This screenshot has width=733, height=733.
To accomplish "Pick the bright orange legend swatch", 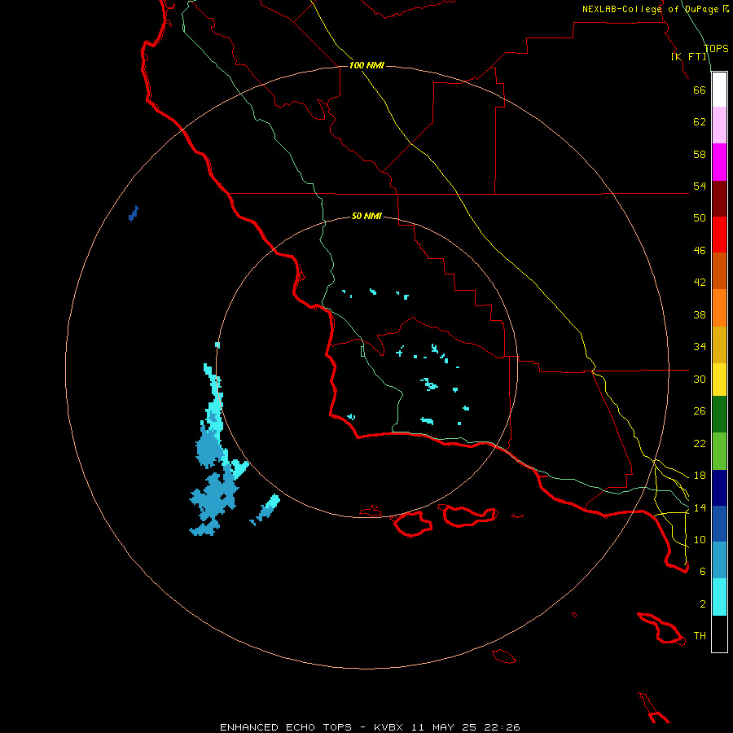I will tap(719, 308).
